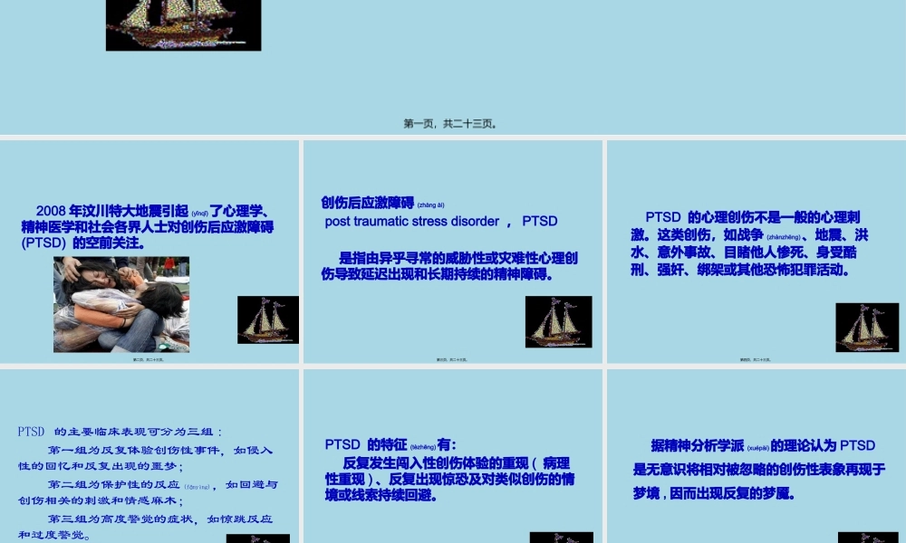Click the ship graphic on the PTSD 特征 slide
Viewport: 906px width, 543px height.
pyautogui.click(x=561, y=536)
